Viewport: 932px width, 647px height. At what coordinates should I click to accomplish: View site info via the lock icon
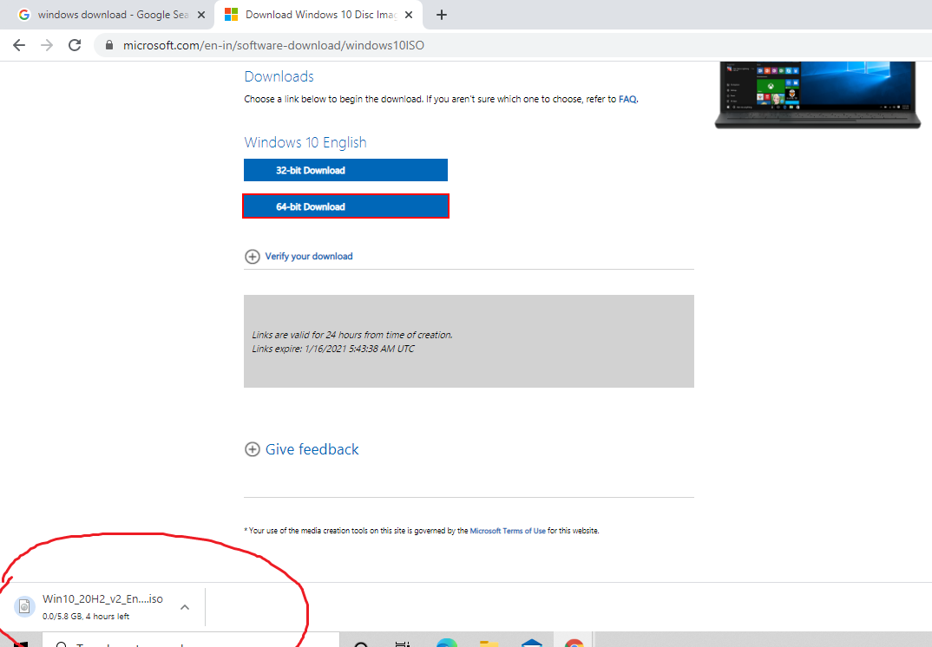[x=108, y=45]
